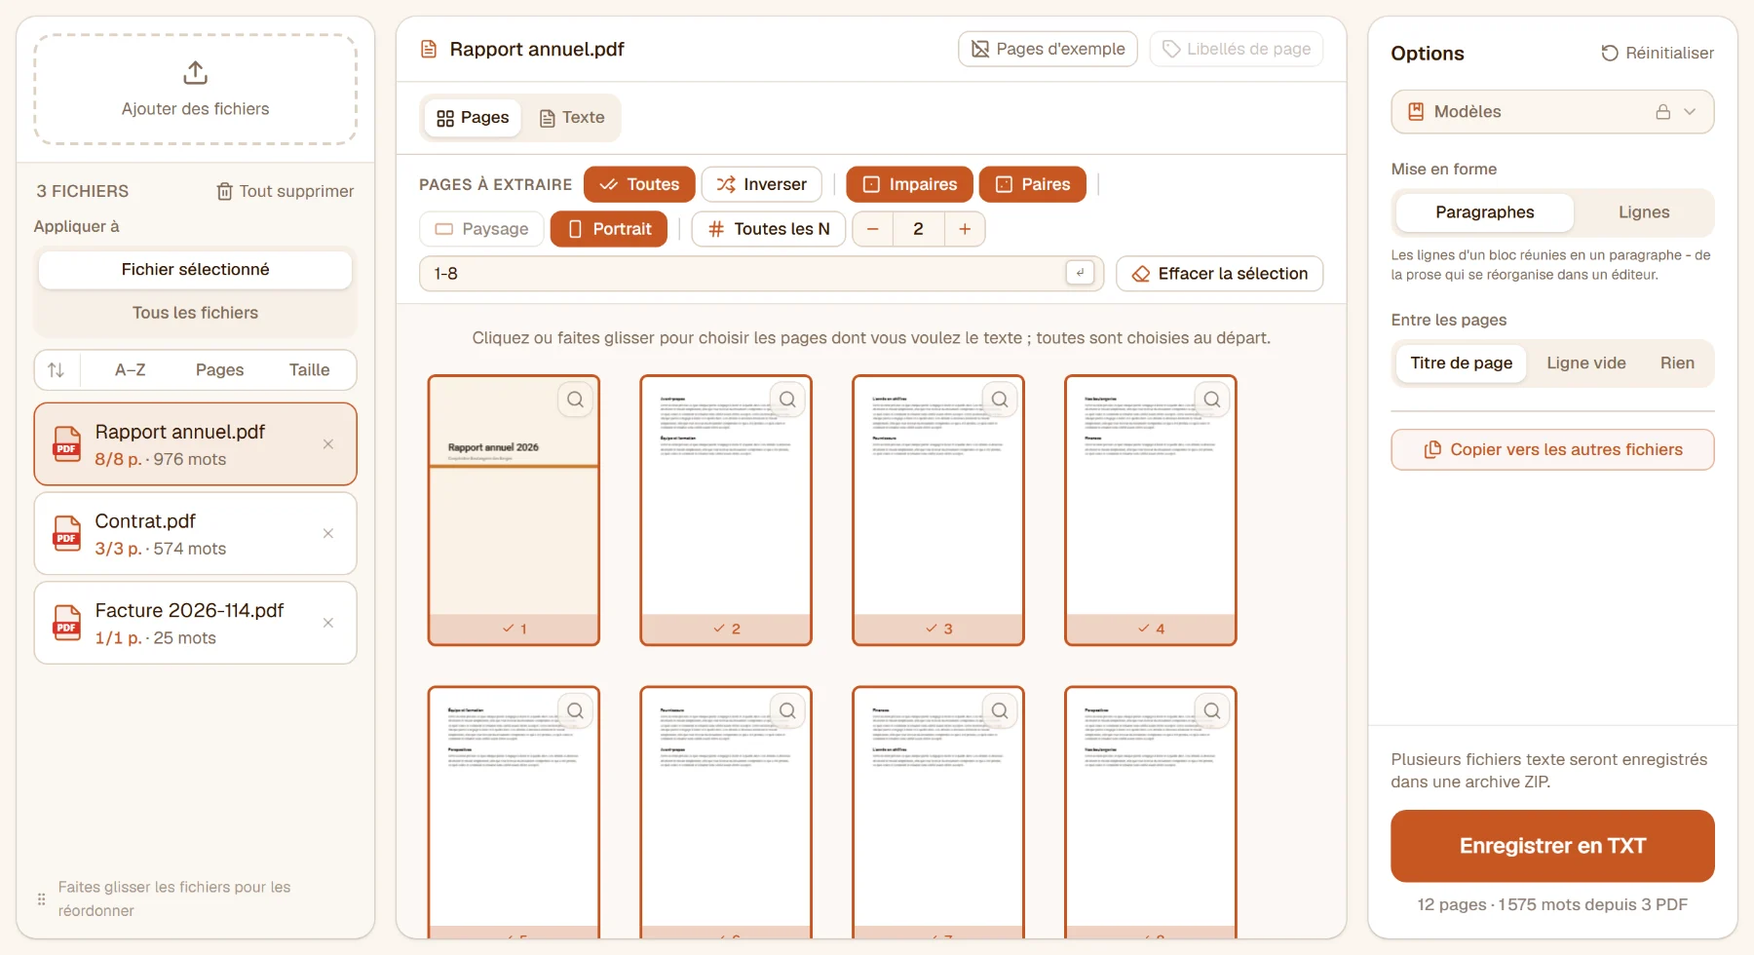Choose Rien as page separator
1754x955 pixels.
[1677, 363]
